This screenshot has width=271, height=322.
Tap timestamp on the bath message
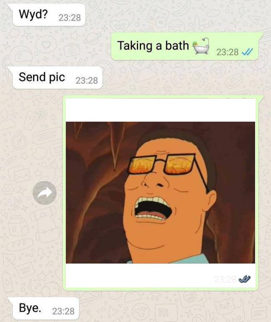click(227, 52)
